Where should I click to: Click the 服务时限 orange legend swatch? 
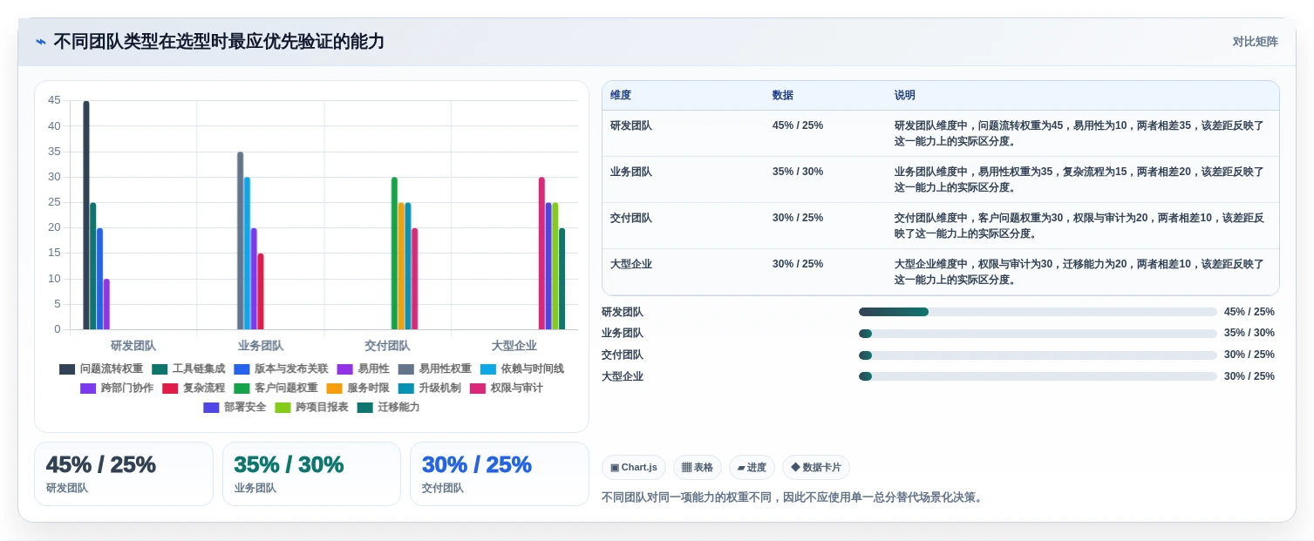[x=334, y=388]
